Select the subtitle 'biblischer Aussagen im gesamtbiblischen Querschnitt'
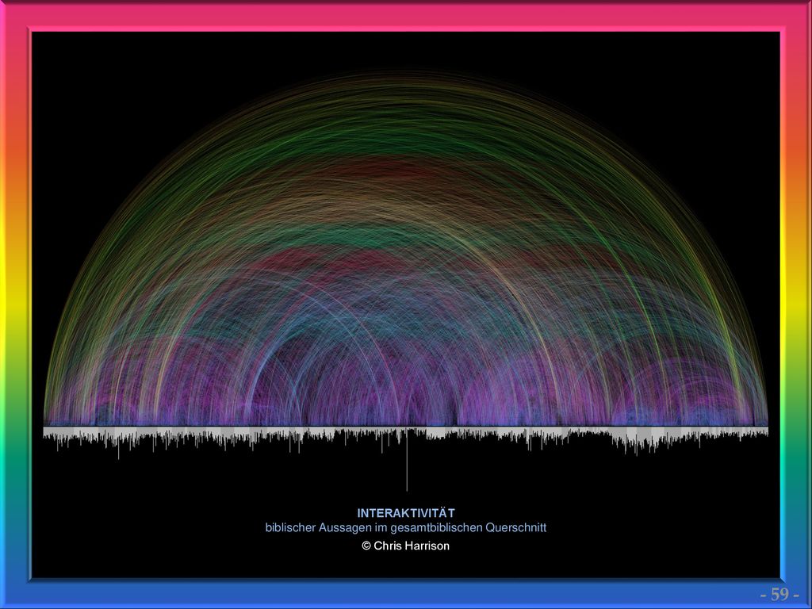This screenshot has height=609, width=812. pos(406,527)
